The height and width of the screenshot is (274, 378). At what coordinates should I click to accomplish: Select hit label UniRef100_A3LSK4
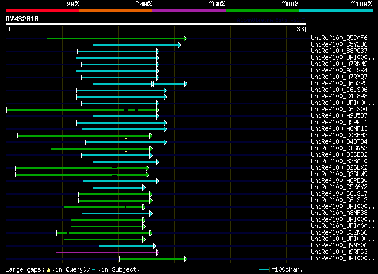[339, 70]
